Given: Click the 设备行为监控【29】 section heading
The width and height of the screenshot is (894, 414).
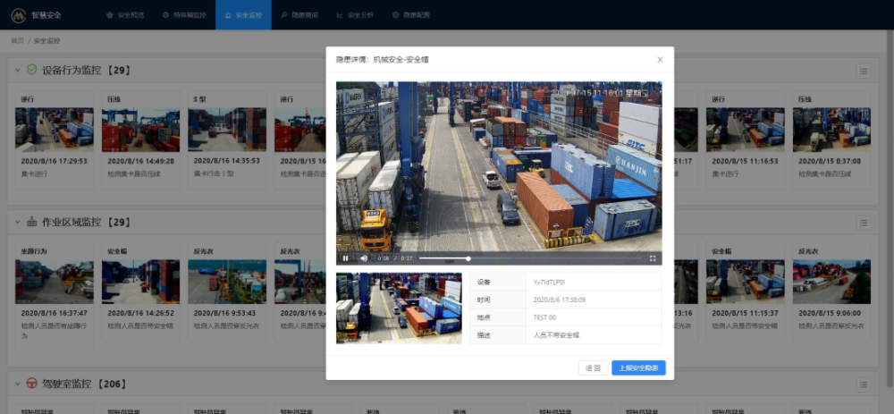Looking at the screenshot, I should (87, 71).
